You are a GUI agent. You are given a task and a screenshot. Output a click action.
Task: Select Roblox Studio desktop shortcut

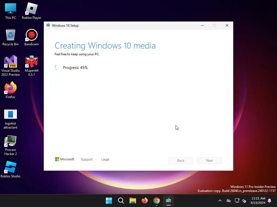coord(11,169)
